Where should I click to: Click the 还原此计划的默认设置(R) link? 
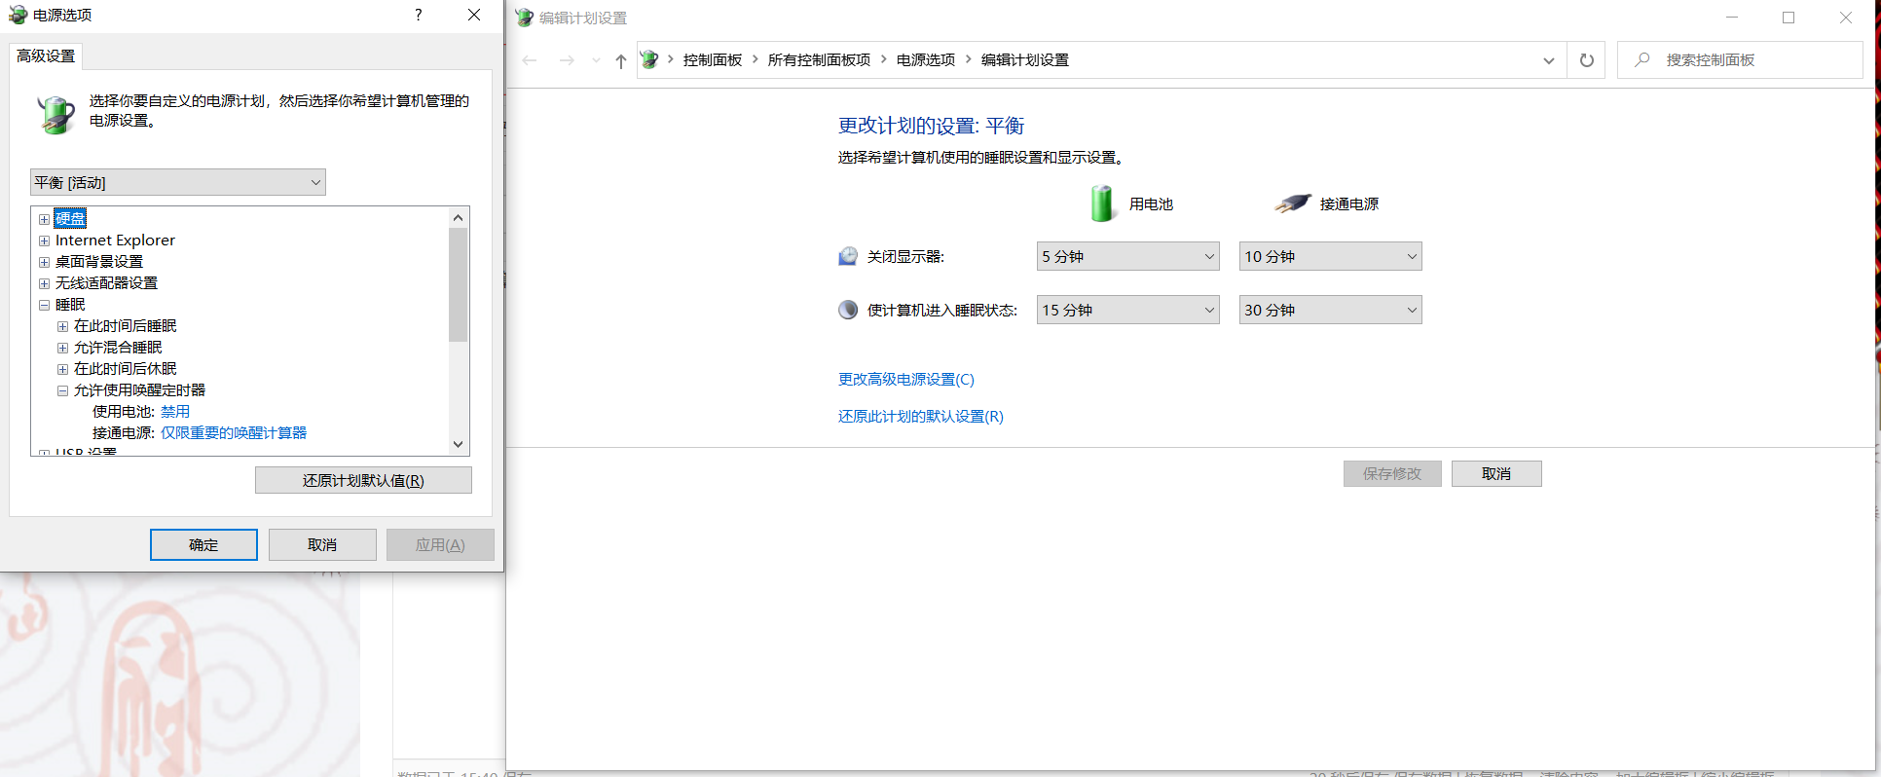(921, 417)
